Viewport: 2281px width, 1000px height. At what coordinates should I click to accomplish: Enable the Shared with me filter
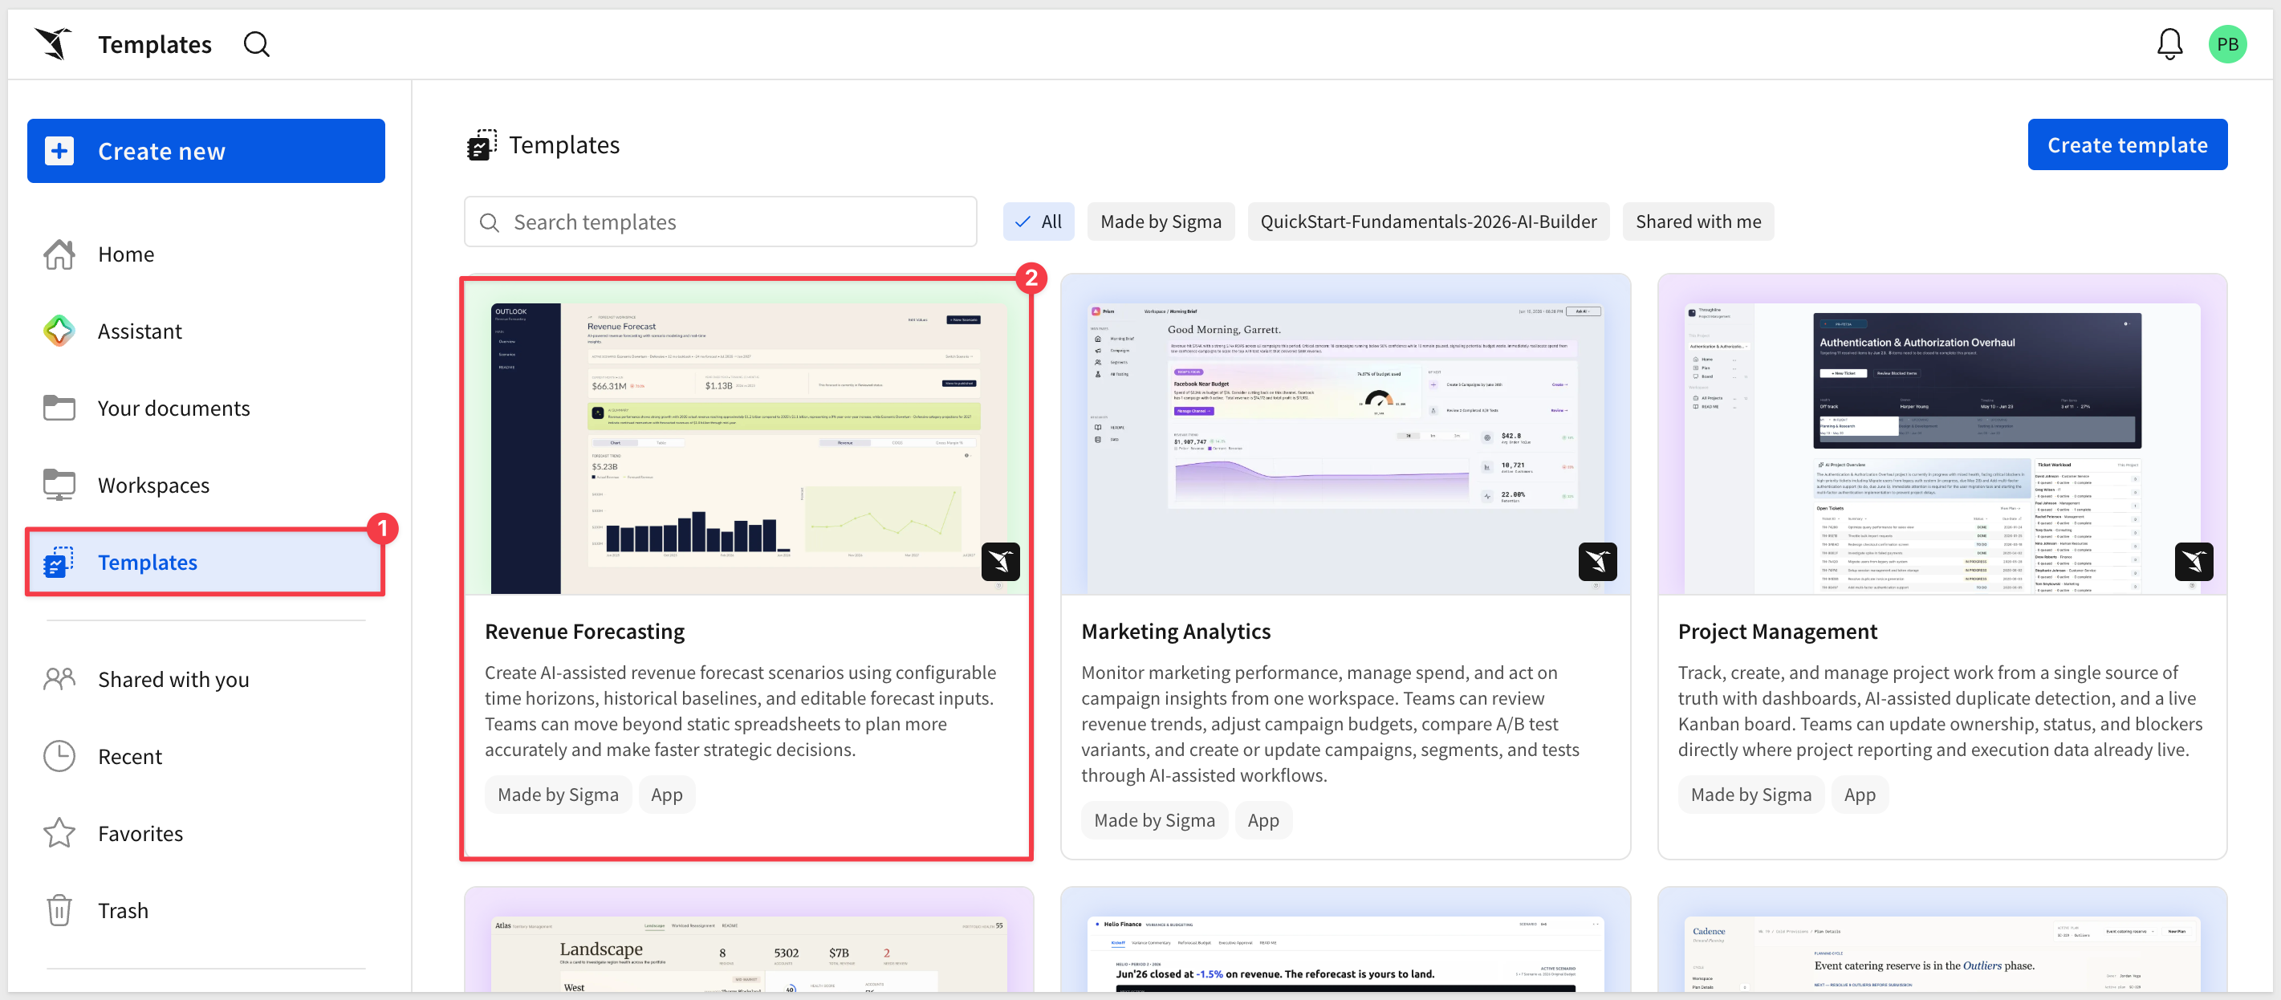(x=1698, y=222)
